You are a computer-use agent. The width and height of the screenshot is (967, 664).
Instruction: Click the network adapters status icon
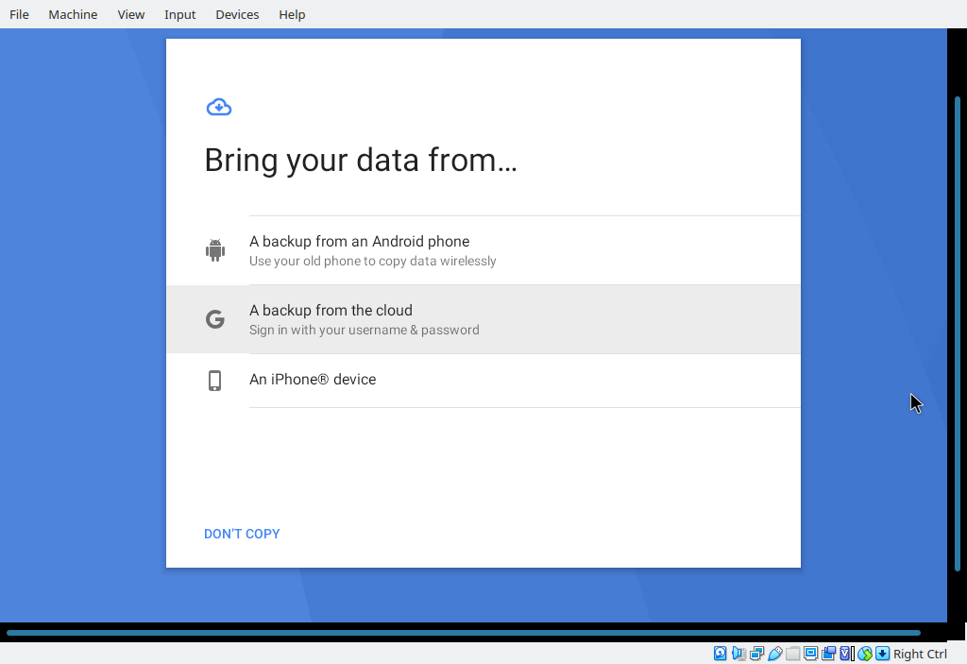pyautogui.click(x=756, y=653)
